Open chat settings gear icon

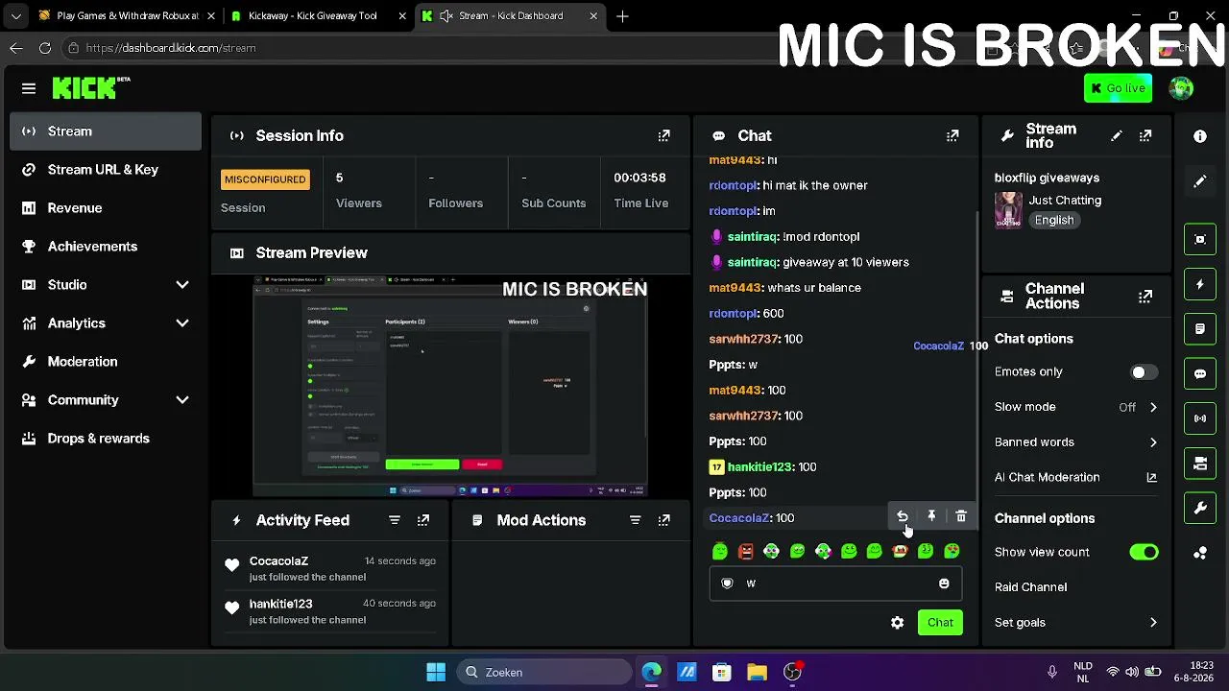(x=897, y=623)
